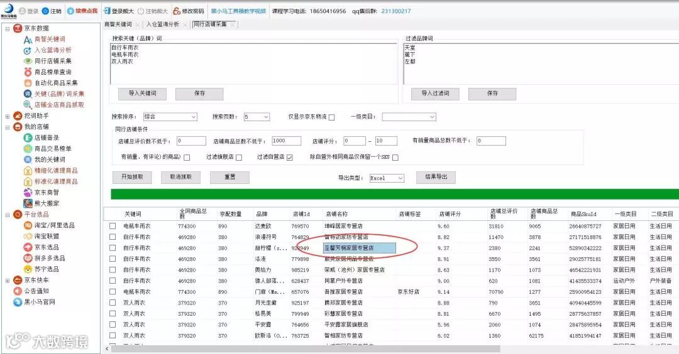Viewport: 679px width, 354px height.
Task: Click the 登录熊大 toolbar icon
Action: click(107, 11)
